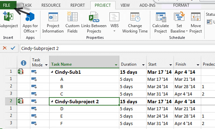Click the task mode icon for task F
Viewport: 215px width, 129px height.
click(34, 123)
